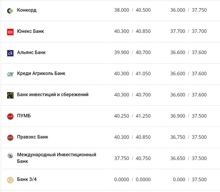The image size is (220, 192).
Task: Select the Альянс Банк name
Action: tap(31, 52)
